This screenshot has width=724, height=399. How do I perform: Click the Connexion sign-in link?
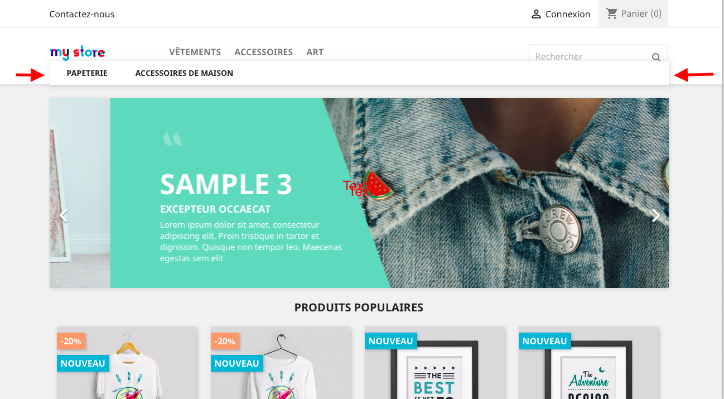(x=568, y=14)
